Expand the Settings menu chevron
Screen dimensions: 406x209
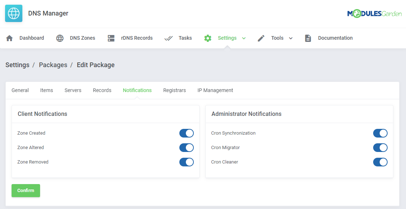244,38
